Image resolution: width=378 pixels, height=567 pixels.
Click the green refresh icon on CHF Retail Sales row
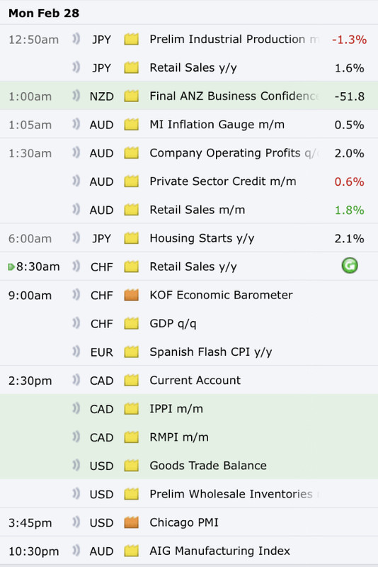point(350,266)
